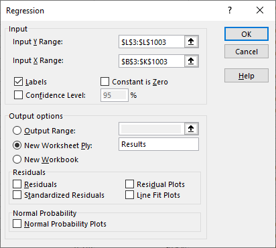Turn on Residual Plots checkbox
Viewport: 276px width, 248px height.
[x=129, y=184]
